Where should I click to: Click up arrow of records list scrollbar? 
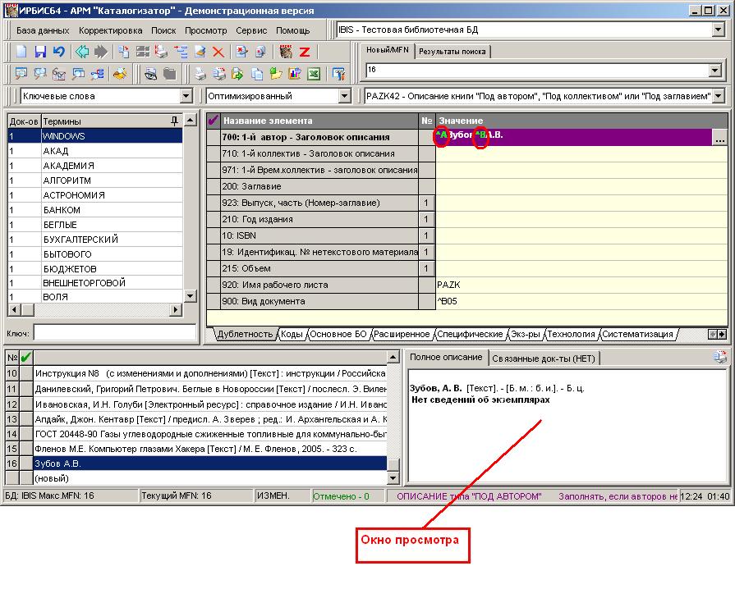point(393,358)
